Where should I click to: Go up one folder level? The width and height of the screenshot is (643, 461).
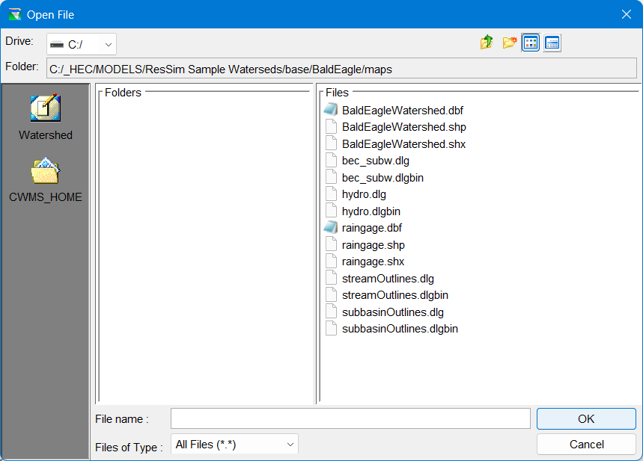[x=487, y=43]
